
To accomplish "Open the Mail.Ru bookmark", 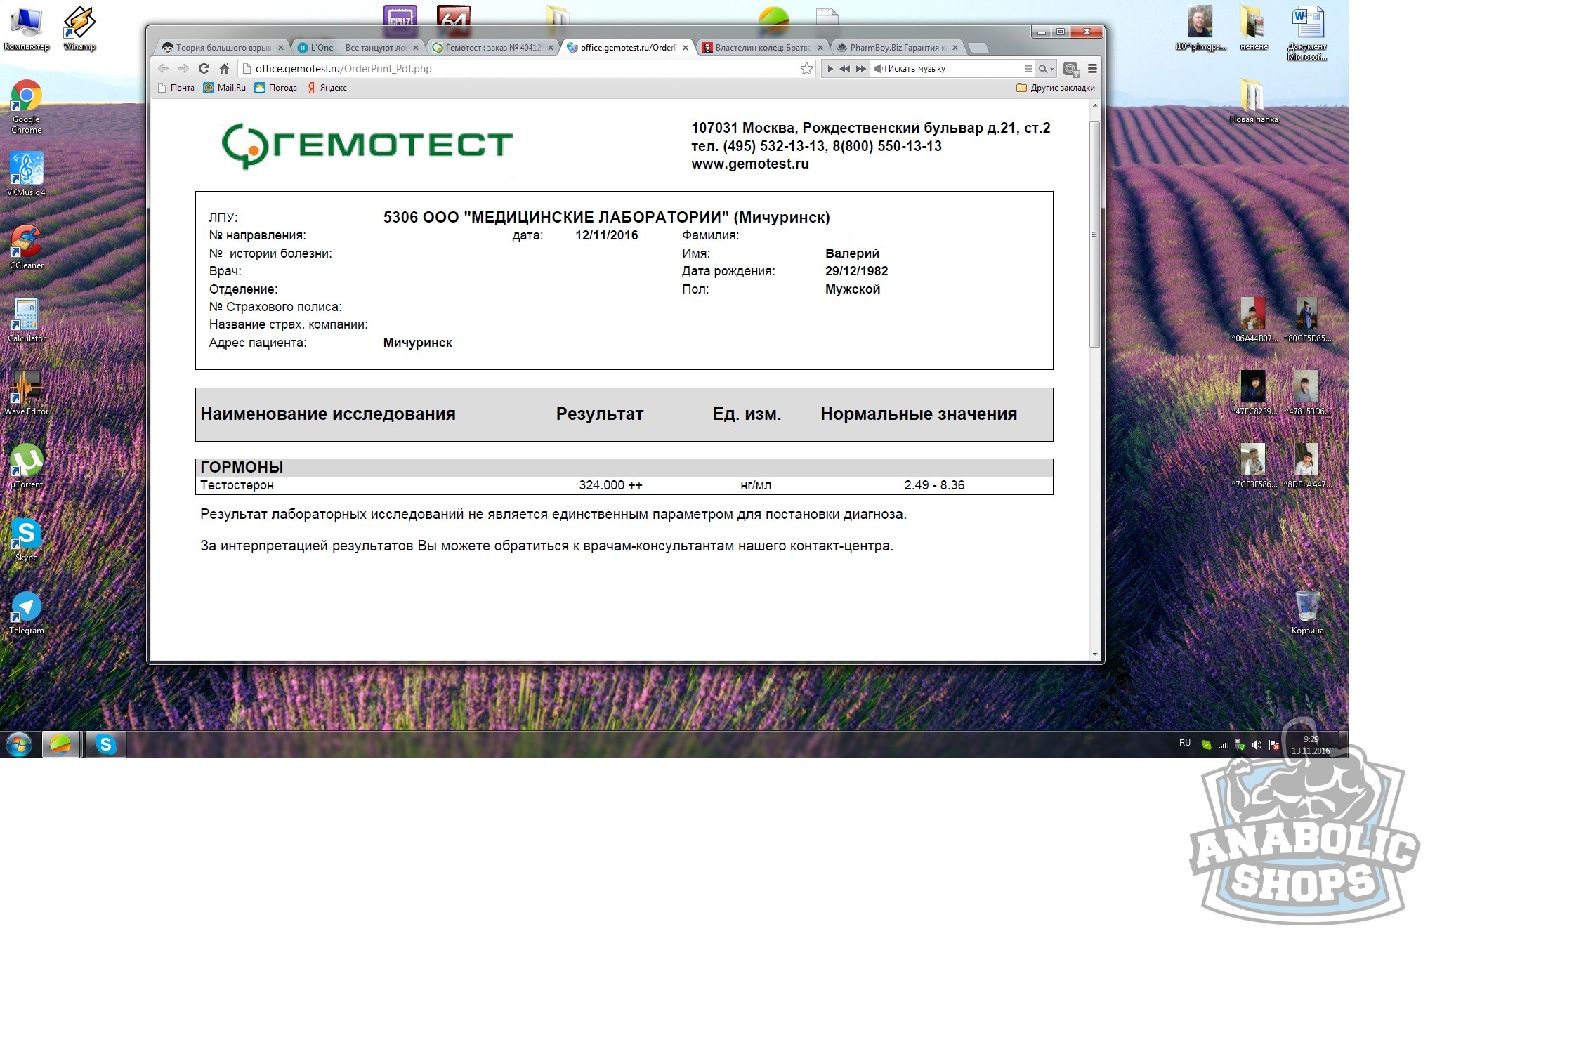I will coord(225,88).
